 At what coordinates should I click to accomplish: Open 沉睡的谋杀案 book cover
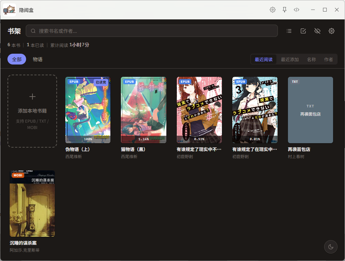tap(32, 204)
